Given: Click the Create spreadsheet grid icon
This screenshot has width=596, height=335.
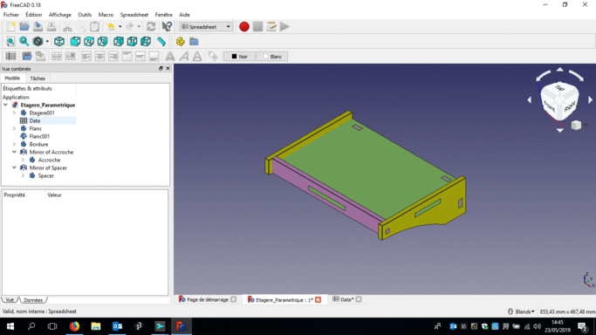Looking at the screenshot, I should coord(10,56).
